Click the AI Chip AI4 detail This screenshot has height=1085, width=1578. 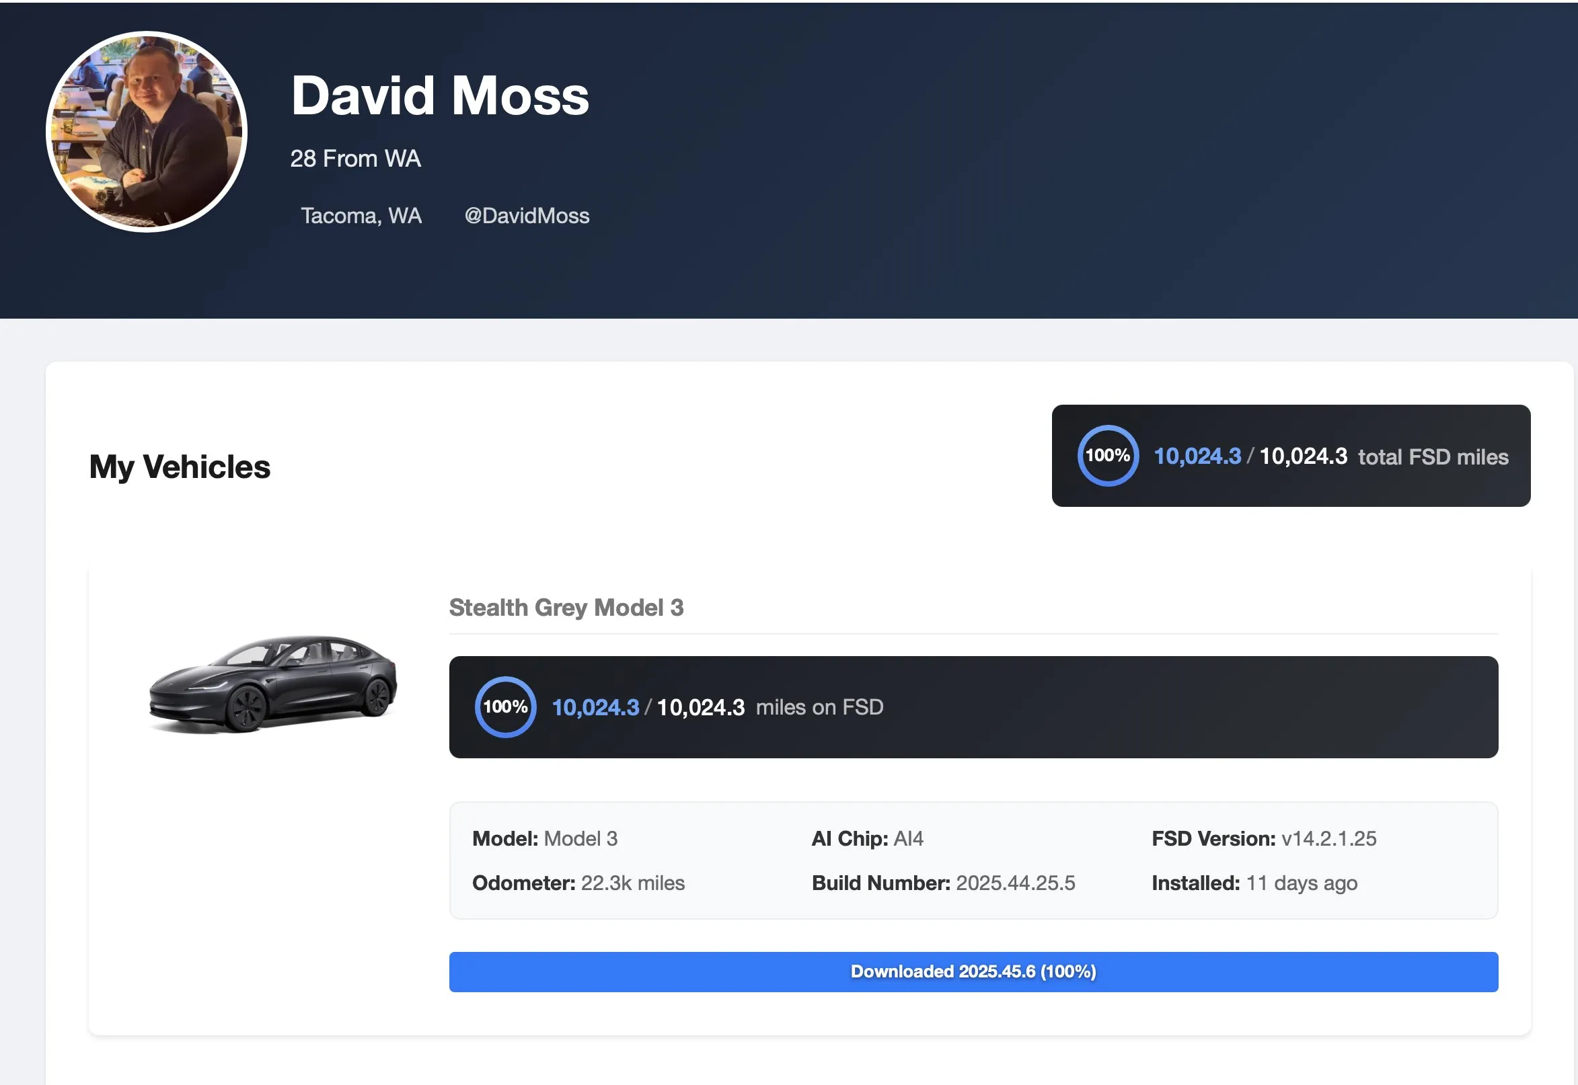(x=867, y=838)
